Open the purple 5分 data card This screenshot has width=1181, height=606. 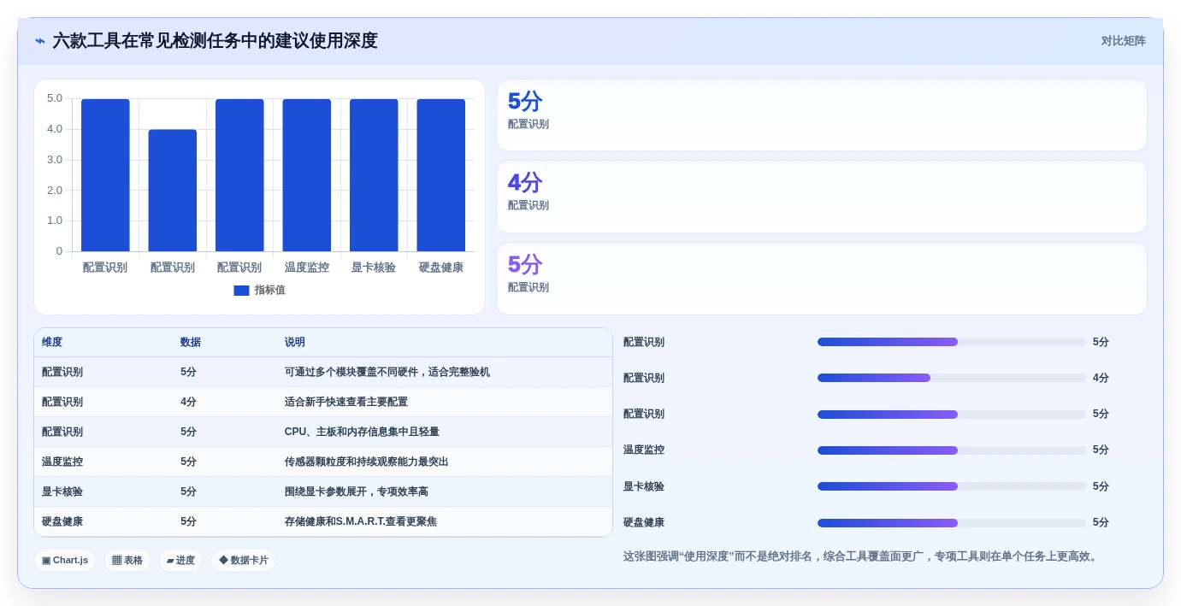[822, 279]
